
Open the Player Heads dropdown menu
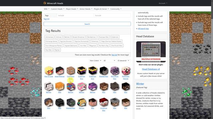[72, 9]
